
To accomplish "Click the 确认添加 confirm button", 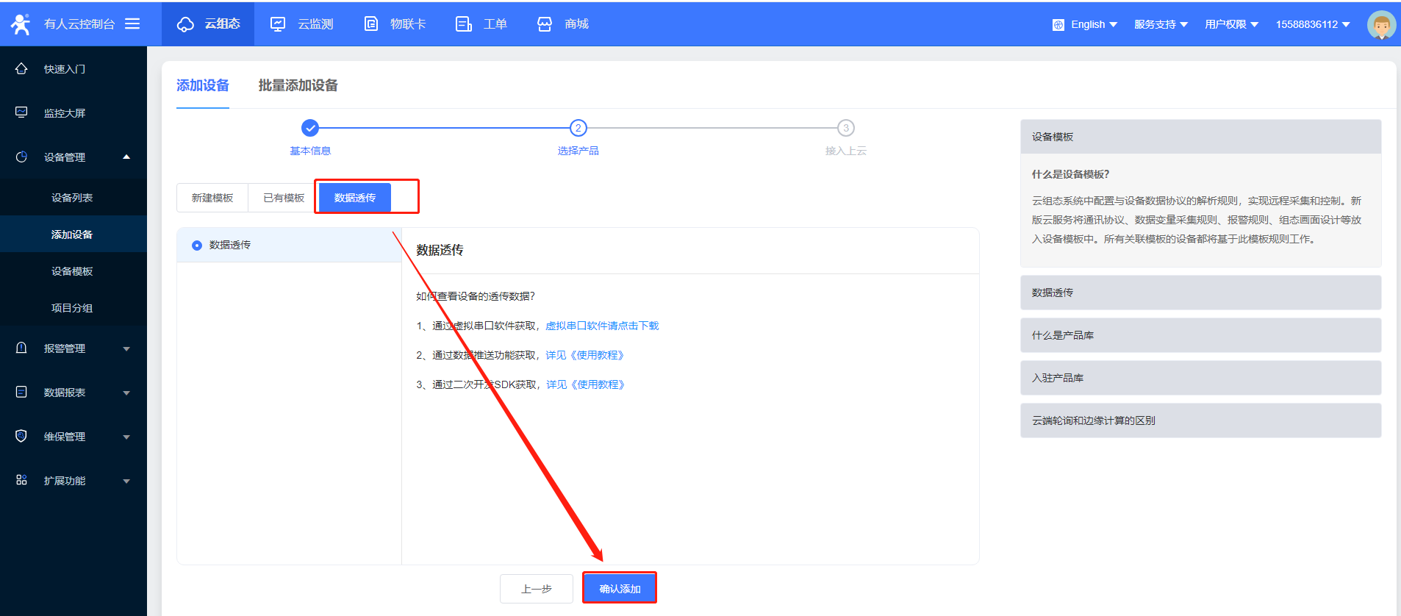I will [619, 588].
